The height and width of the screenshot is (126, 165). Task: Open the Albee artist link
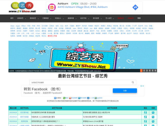click(x=12, y=26)
